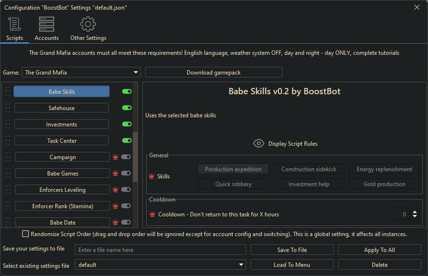The height and width of the screenshot is (276, 428).
Task: Increase the cooldown hours with up arrow
Action: [415, 212]
